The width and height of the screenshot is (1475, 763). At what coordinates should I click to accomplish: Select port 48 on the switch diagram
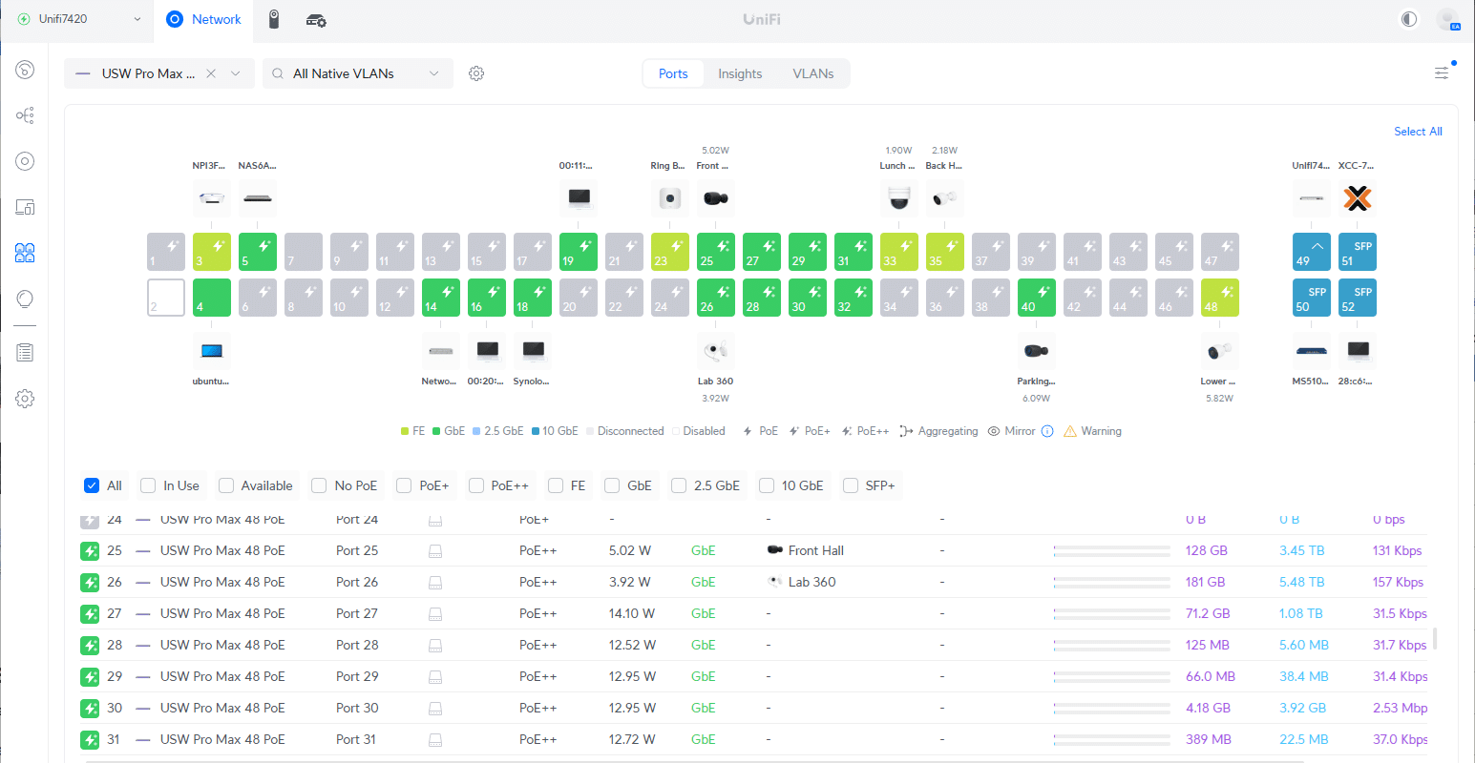(1220, 298)
